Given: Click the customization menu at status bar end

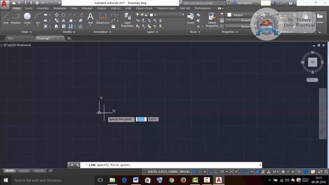Looking at the screenshot, I should point(326,172).
